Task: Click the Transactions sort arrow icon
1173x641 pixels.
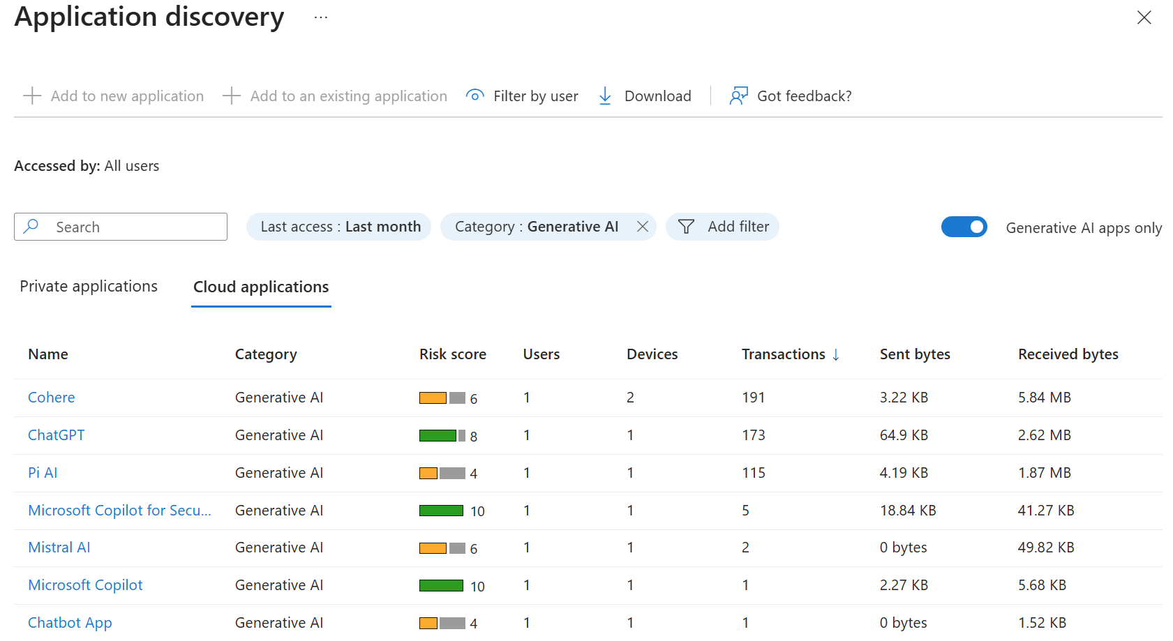Action: [x=836, y=354]
